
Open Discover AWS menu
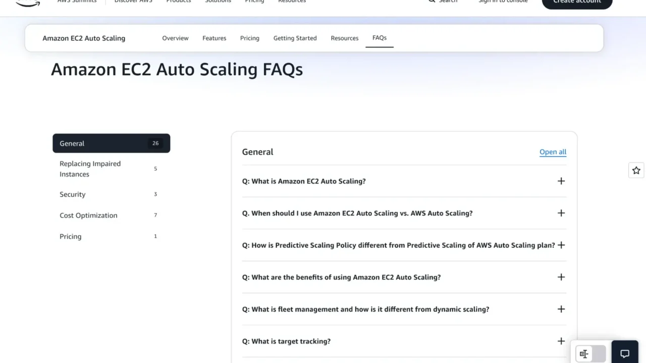tap(133, 2)
